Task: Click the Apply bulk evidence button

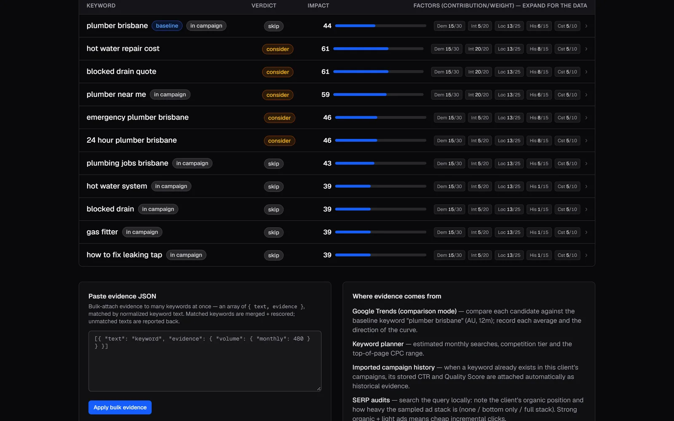Action: [120, 407]
